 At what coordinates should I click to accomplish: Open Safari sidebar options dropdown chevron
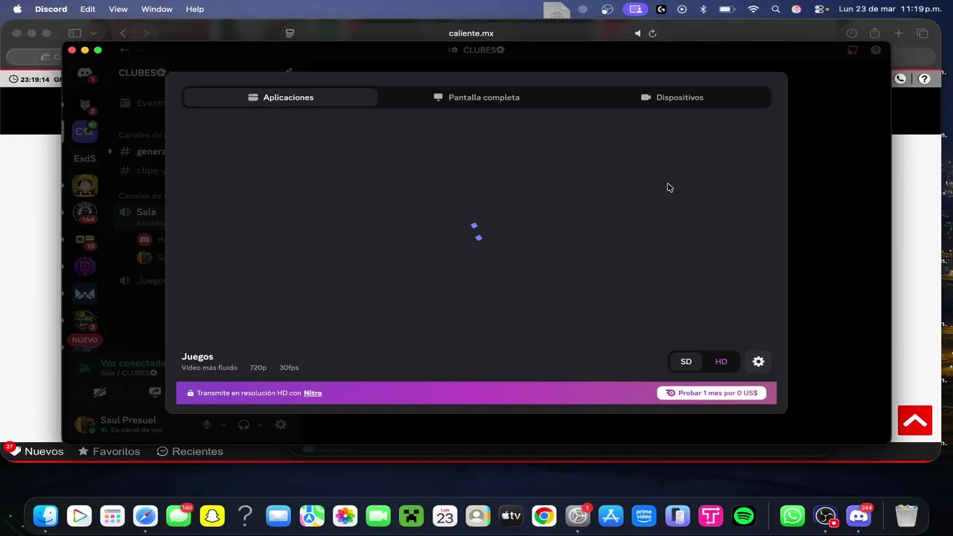(94, 33)
